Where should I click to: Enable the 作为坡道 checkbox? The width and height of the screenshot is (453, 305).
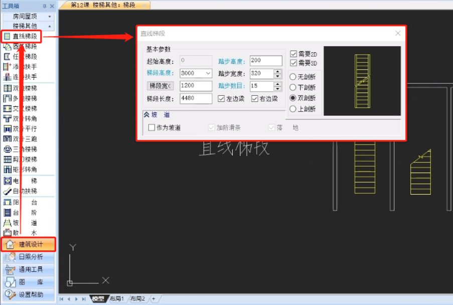152,127
